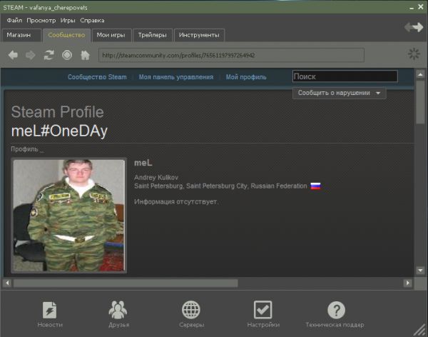428x337 pixels.
Task: Click the Информация отсутствует text
Action: tap(176, 202)
